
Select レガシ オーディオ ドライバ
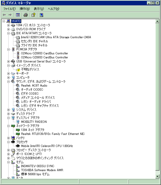(36, 102)
